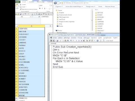The image size is (135, 101).
Task: Open the Excel Name Box dropdown arrow
Action: 30,17
